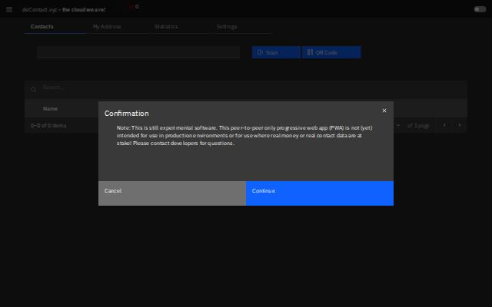Click the red connection status icon
This screenshot has height=307, width=492.
pyautogui.click(x=131, y=6)
